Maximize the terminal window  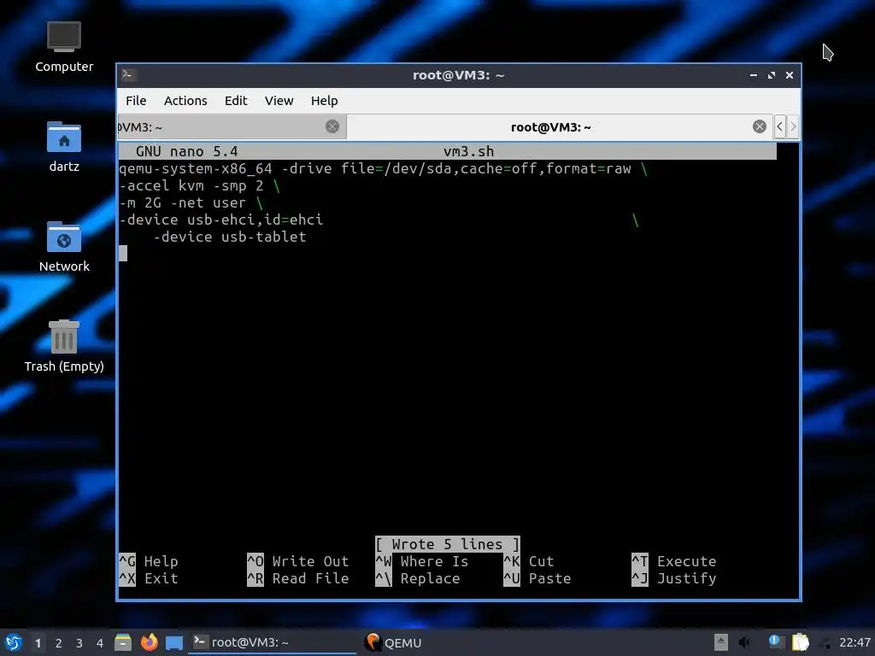772,75
